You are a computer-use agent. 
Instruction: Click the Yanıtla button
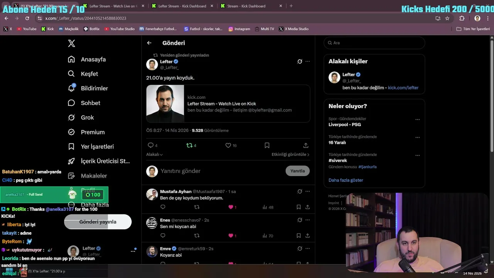coord(298,171)
